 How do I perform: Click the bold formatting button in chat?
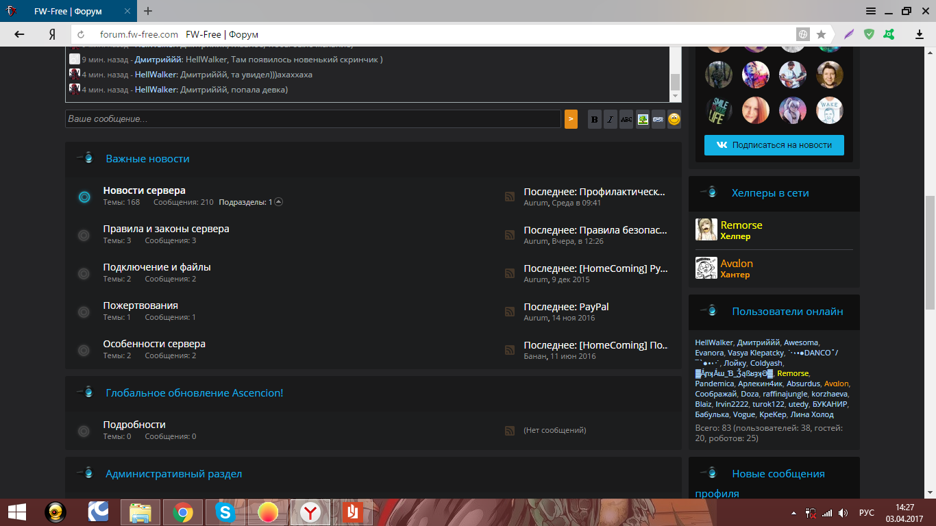595,119
